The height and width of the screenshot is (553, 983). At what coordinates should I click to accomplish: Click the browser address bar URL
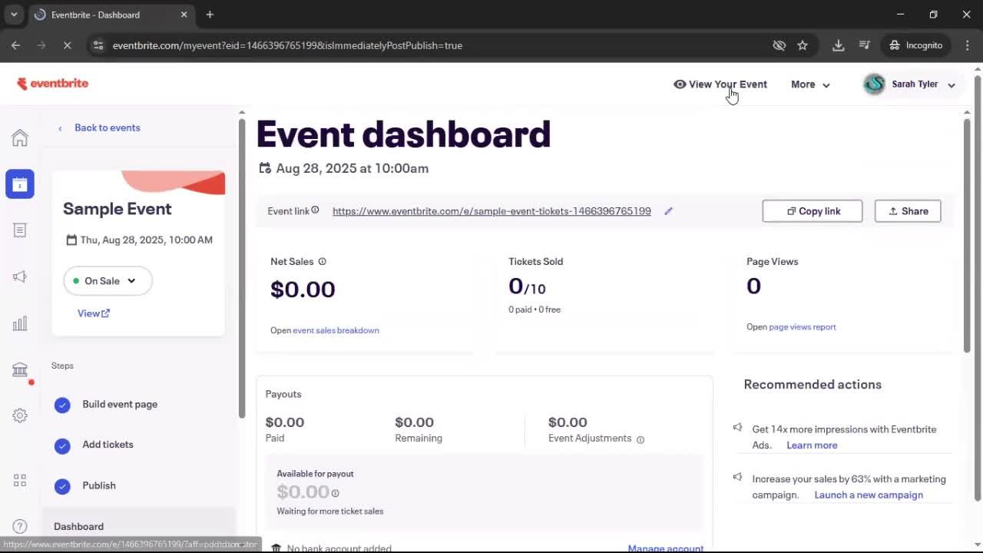point(287,45)
